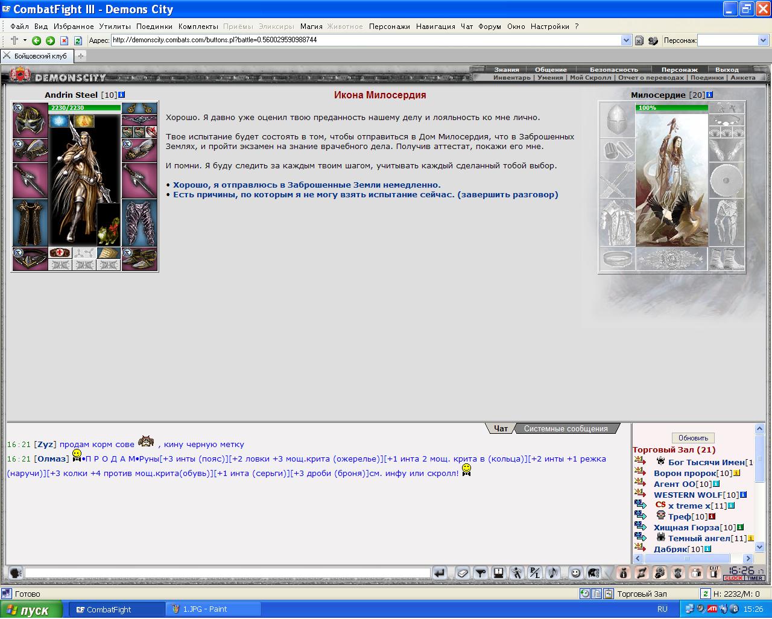Open the Навигация menu
The width and height of the screenshot is (772, 619).
(435, 27)
